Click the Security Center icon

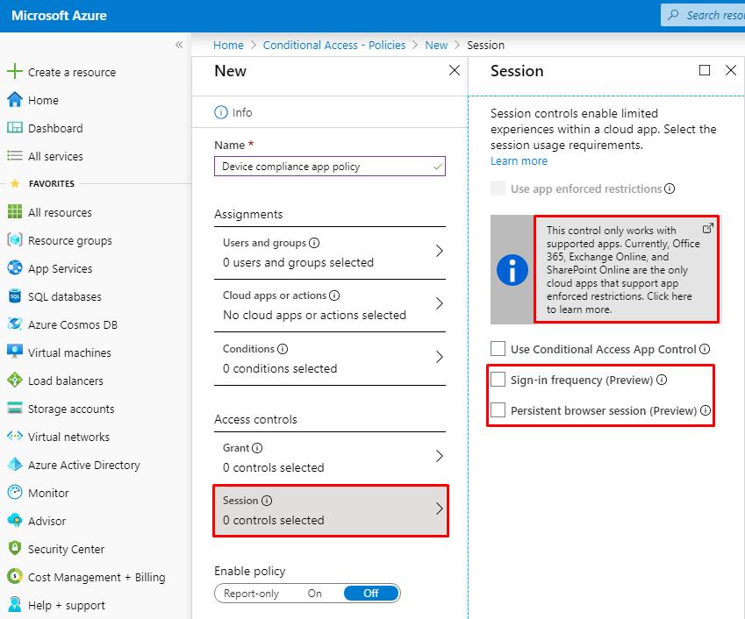point(16,549)
